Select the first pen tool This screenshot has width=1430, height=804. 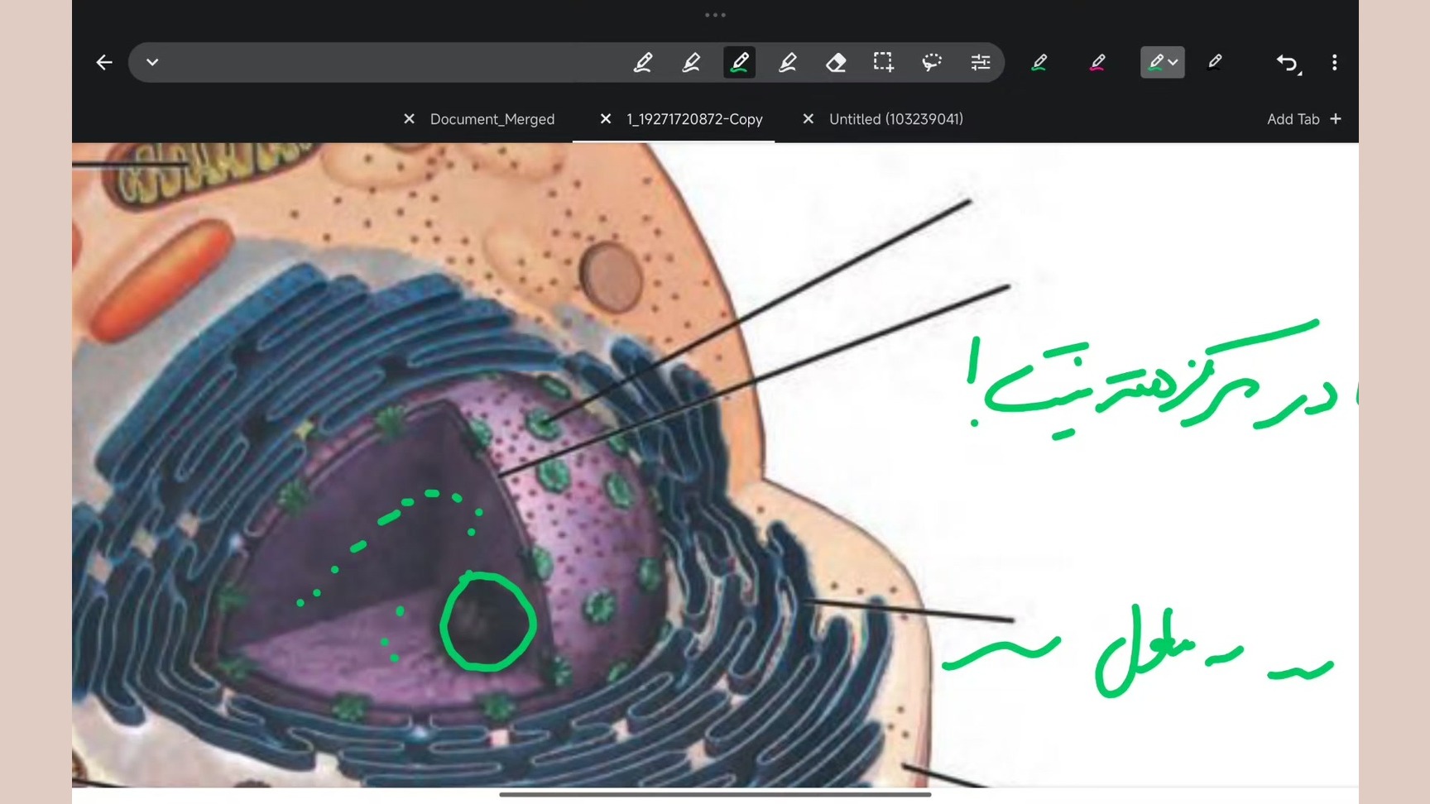(642, 62)
